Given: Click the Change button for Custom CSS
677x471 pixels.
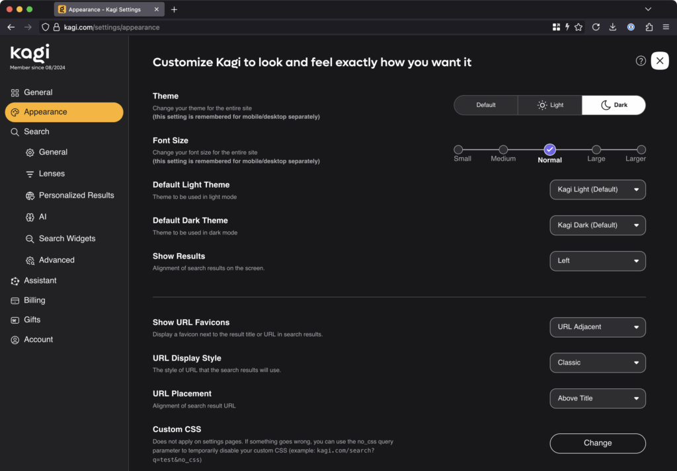Looking at the screenshot, I should 598,443.
